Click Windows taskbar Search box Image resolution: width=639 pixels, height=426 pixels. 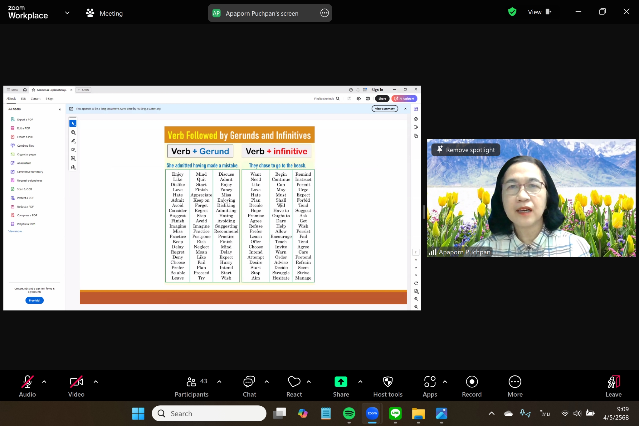click(x=209, y=414)
